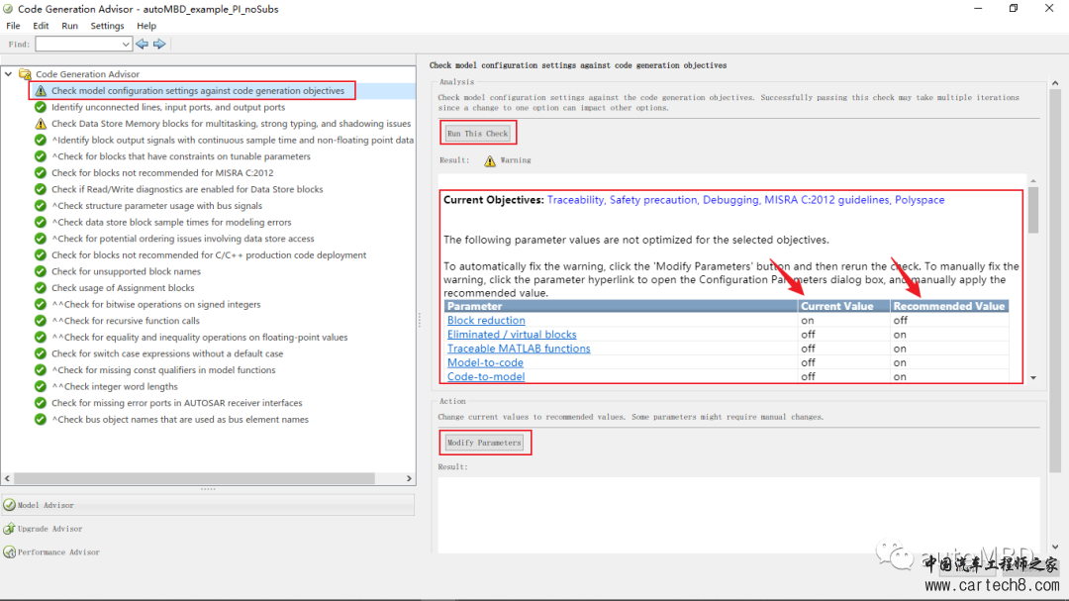
Task: Select 'Check model configuration settings against code generation objectives'
Action: point(198,90)
